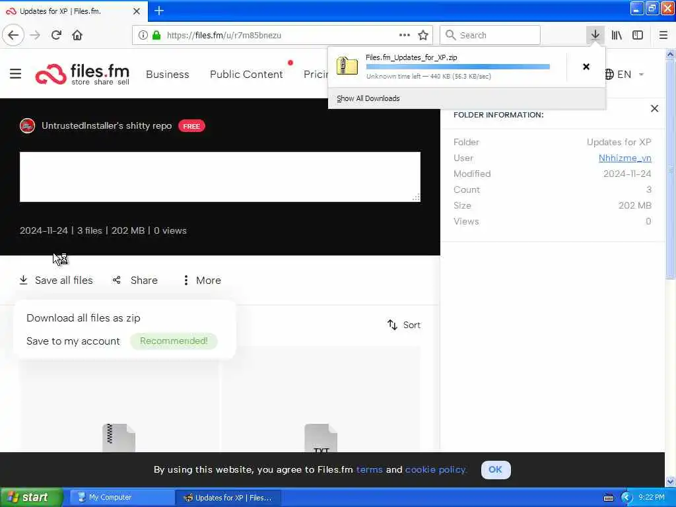Open user Nhhizme_vn profile link
Image resolution: width=676 pixels, height=507 pixels.
(625, 158)
